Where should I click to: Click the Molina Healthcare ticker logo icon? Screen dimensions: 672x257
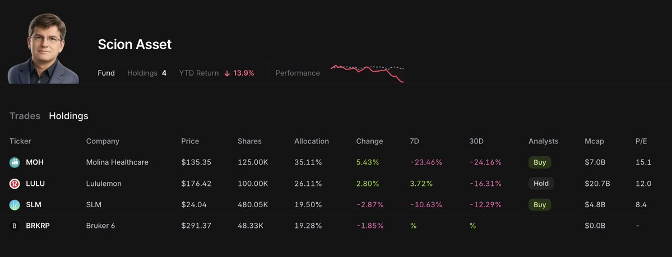[x=15, y=162]
